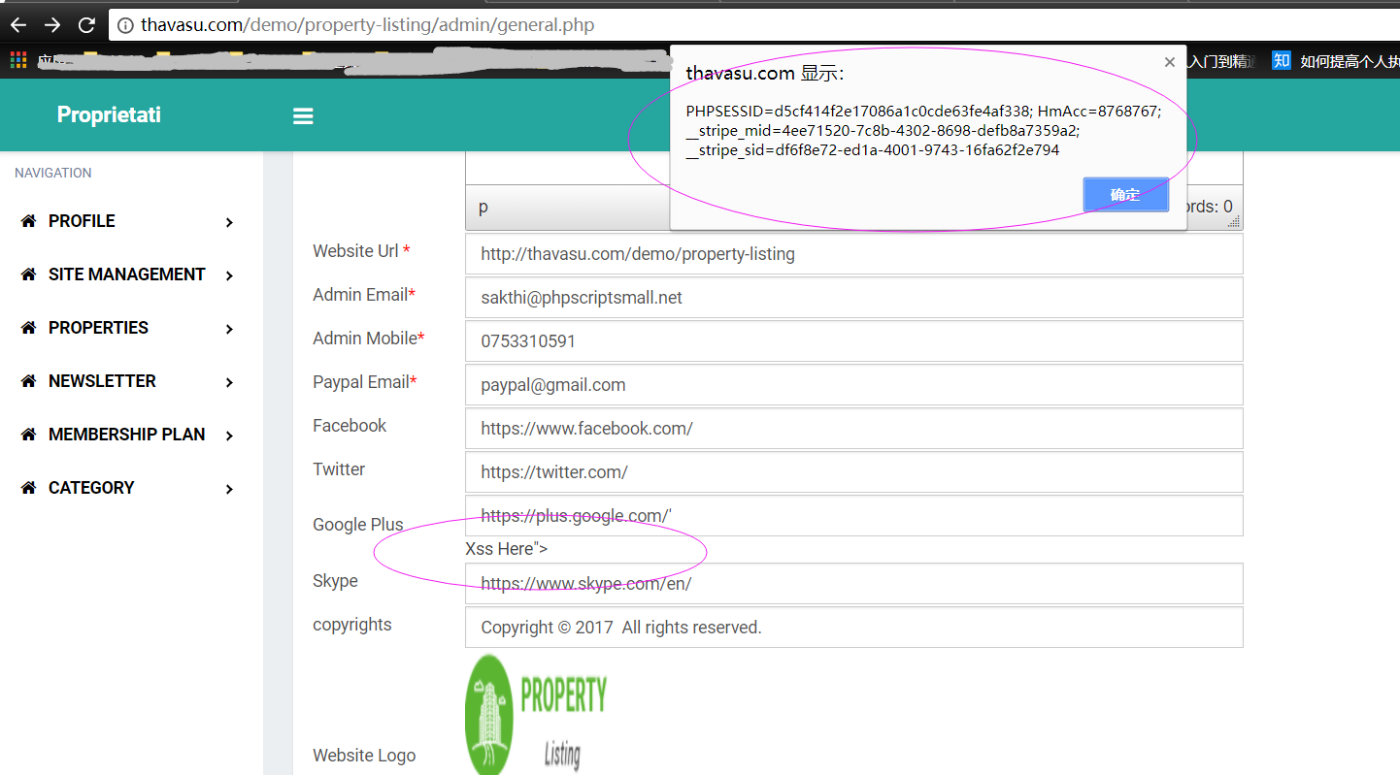Click the home icon beside CATEGORY
Viewport: 1400px width, 775px height.
[28, 488]
